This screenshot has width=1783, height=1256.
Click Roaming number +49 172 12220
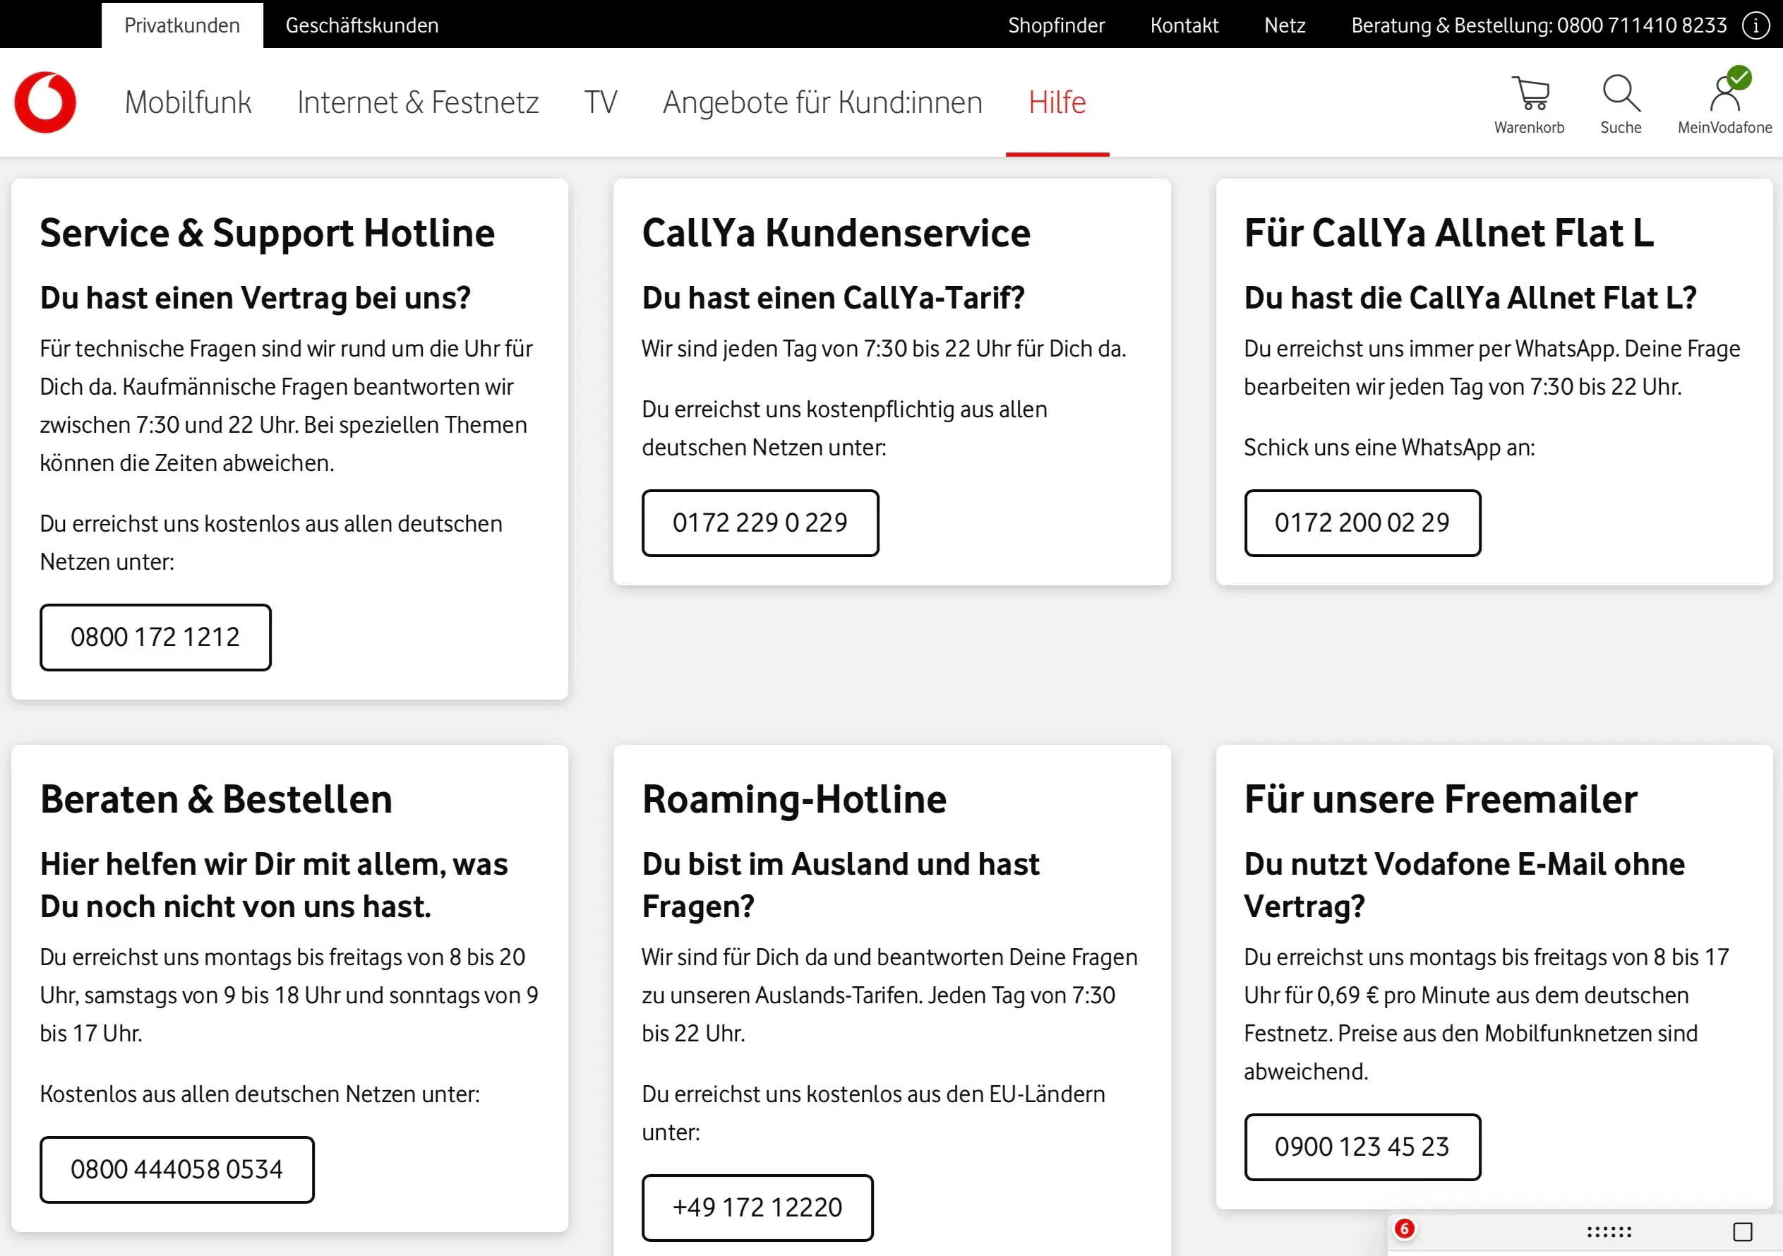tap(757, 1207)
